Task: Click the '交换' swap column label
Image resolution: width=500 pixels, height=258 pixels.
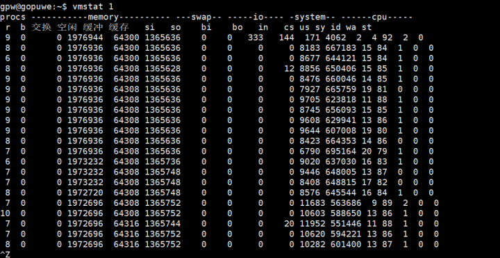Action: pos(41,27)
